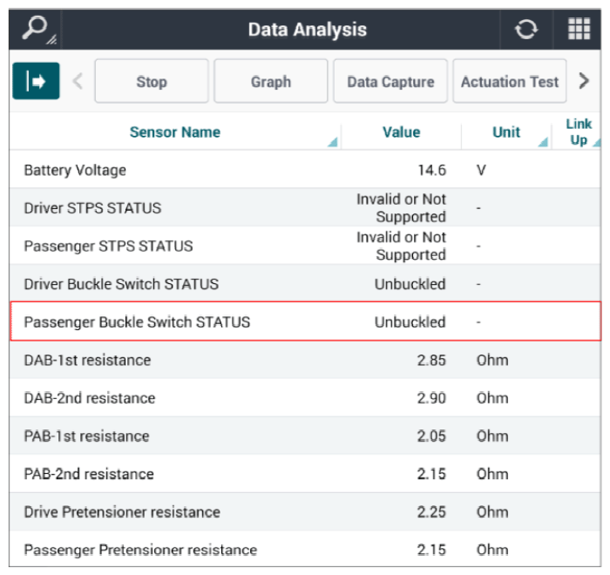Click the Value column header
Viewport: 610px width, 575px height.
401,132
